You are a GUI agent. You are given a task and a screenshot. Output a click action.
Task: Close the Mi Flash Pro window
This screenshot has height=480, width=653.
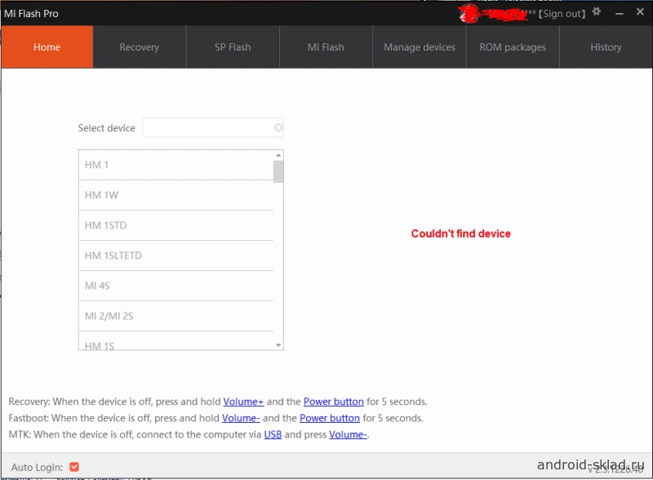click(x=639, y=13)
